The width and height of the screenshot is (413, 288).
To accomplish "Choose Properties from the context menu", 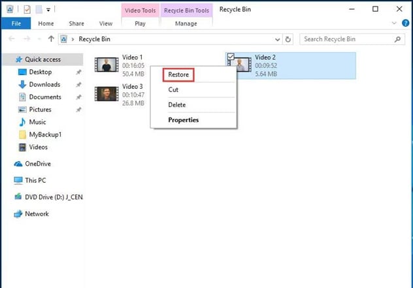I will click(184, 120).
